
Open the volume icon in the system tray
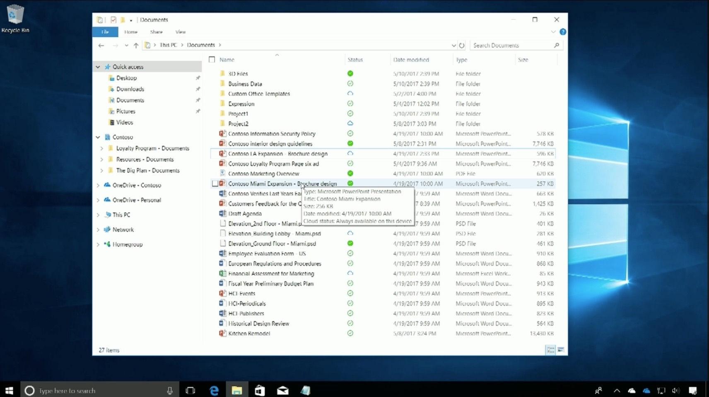(x=676, y=390)
